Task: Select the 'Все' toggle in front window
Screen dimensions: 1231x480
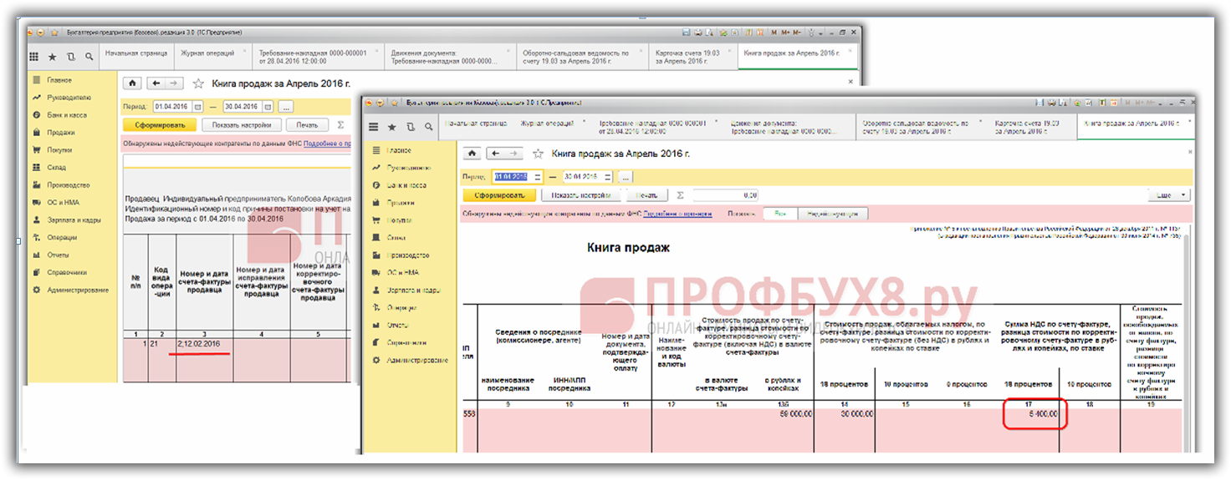Action: coord(779,214)
